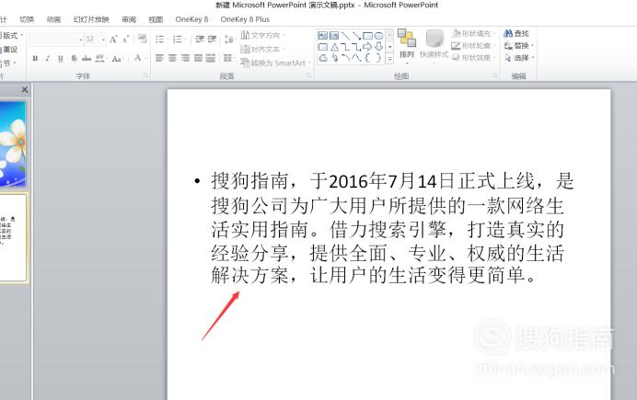Screen dimensions: 637x400
Task: Justify the paragraph text
Action: click(x=198, y=58)
